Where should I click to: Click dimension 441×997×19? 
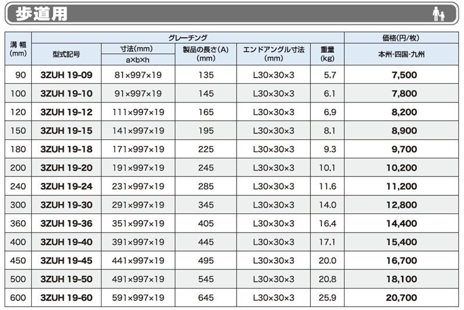point(138,261)
